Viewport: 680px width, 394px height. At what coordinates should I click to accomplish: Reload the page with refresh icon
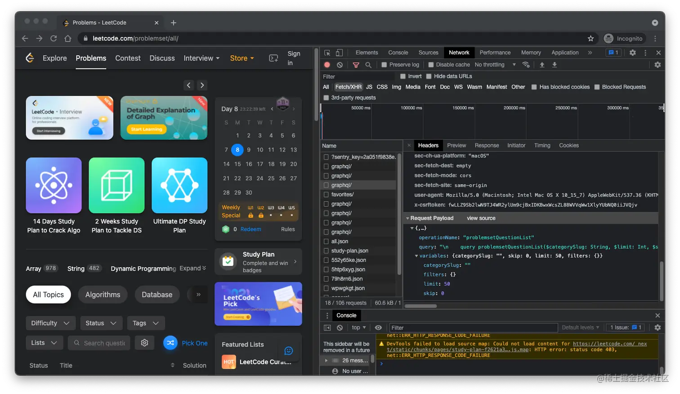coord(54,38)
